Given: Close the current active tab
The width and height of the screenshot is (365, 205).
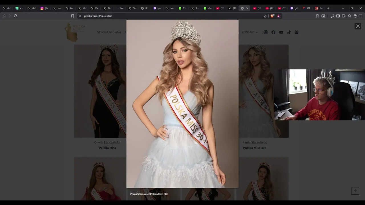Looking at the screenshot, I should (247, 8).
